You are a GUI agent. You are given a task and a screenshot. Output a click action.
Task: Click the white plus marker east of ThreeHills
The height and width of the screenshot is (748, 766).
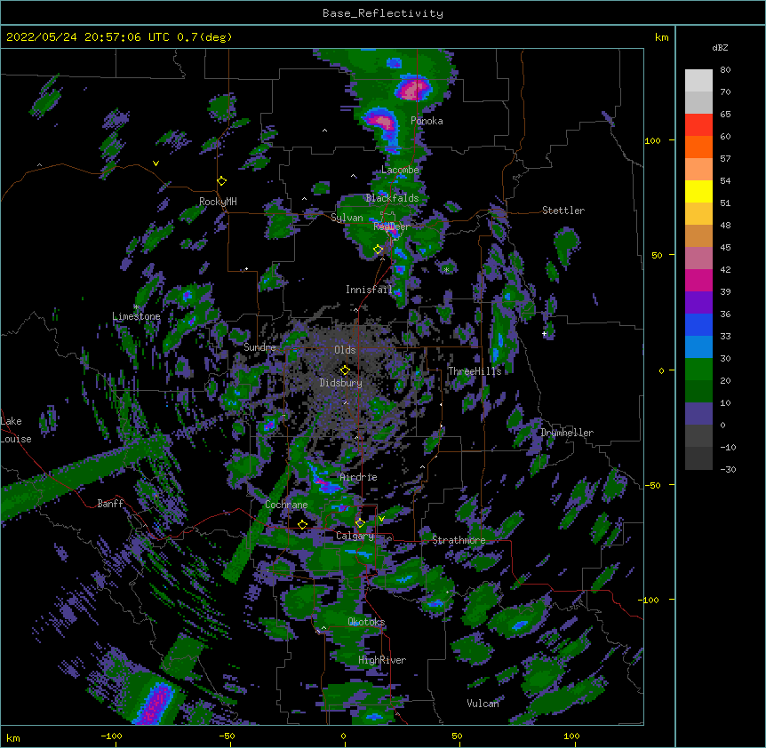[x=544, y=333]
